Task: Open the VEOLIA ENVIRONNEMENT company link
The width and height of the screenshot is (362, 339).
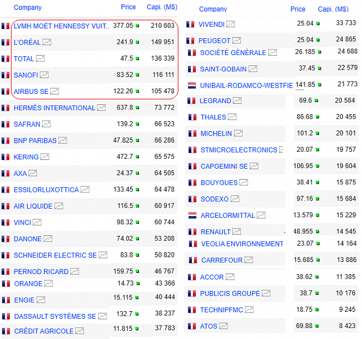Action: 242,244
